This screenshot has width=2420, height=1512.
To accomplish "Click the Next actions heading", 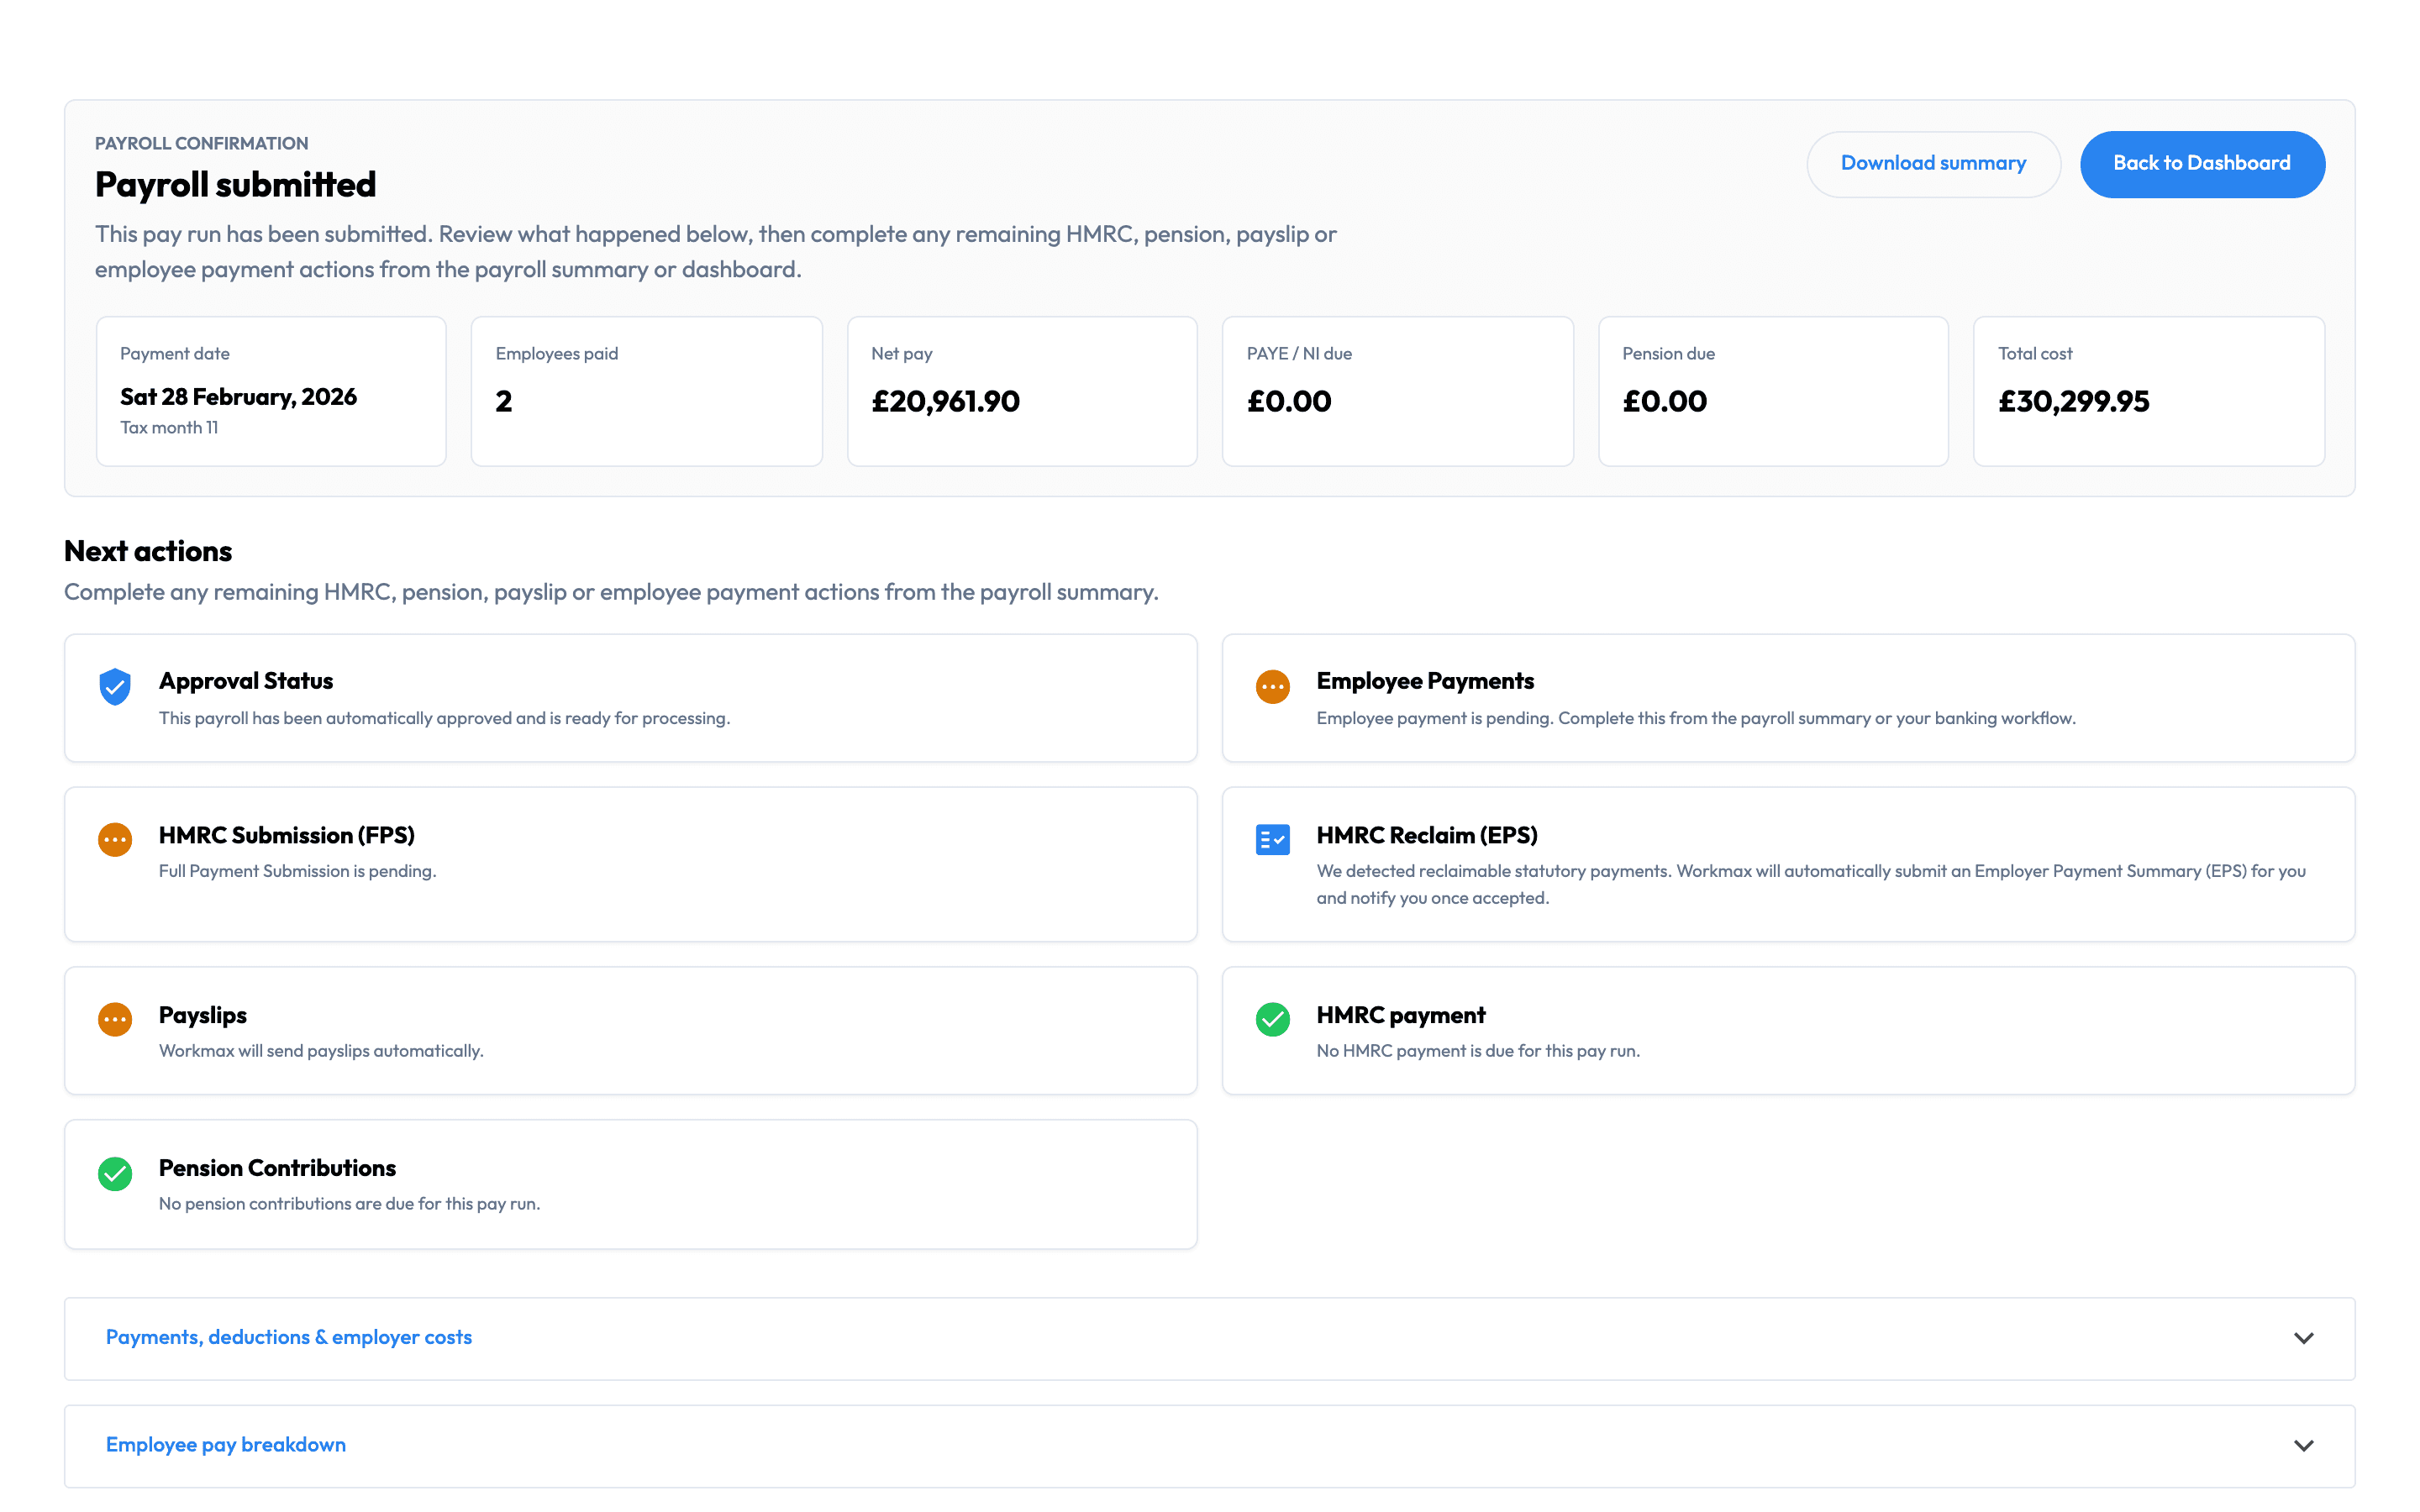I will click(x=148, y=551).
